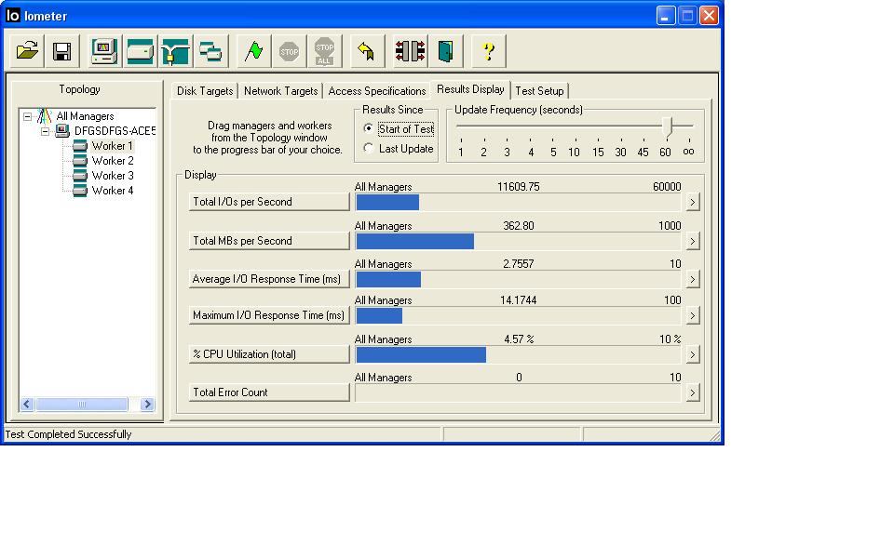This screenshot has height=558, width=894.
Task: Click the 11609.75 I/Os value
Action: point(519,187)
